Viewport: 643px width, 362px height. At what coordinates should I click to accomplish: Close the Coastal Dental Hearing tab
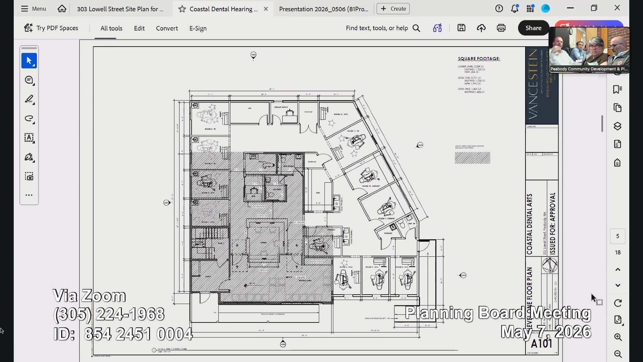point(266,9)
